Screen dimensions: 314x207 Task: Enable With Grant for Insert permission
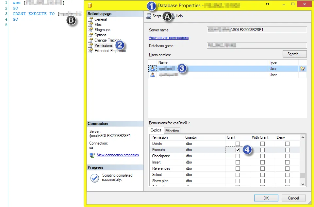point(262,162)
